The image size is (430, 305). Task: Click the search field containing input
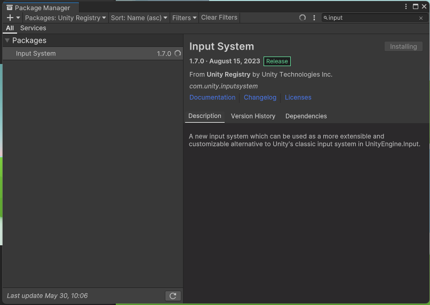pos(374,18)
